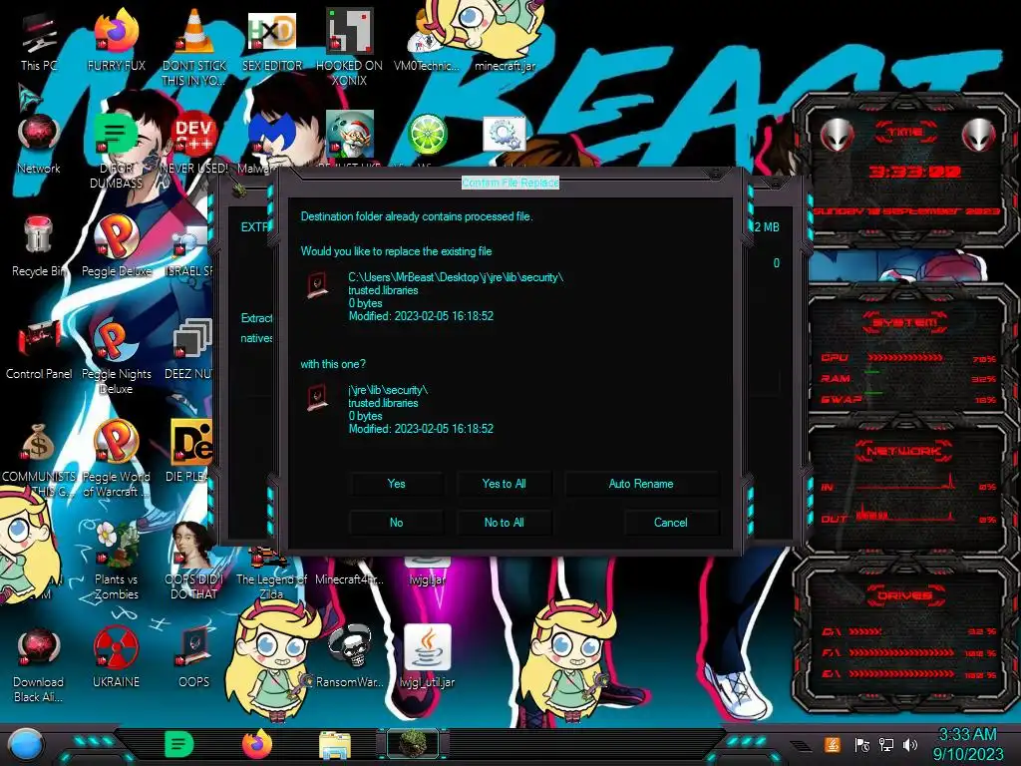Click the taskbar clock 3:33 AM
The height and width of the screenshot is (766, 1021).
(967, 735)
